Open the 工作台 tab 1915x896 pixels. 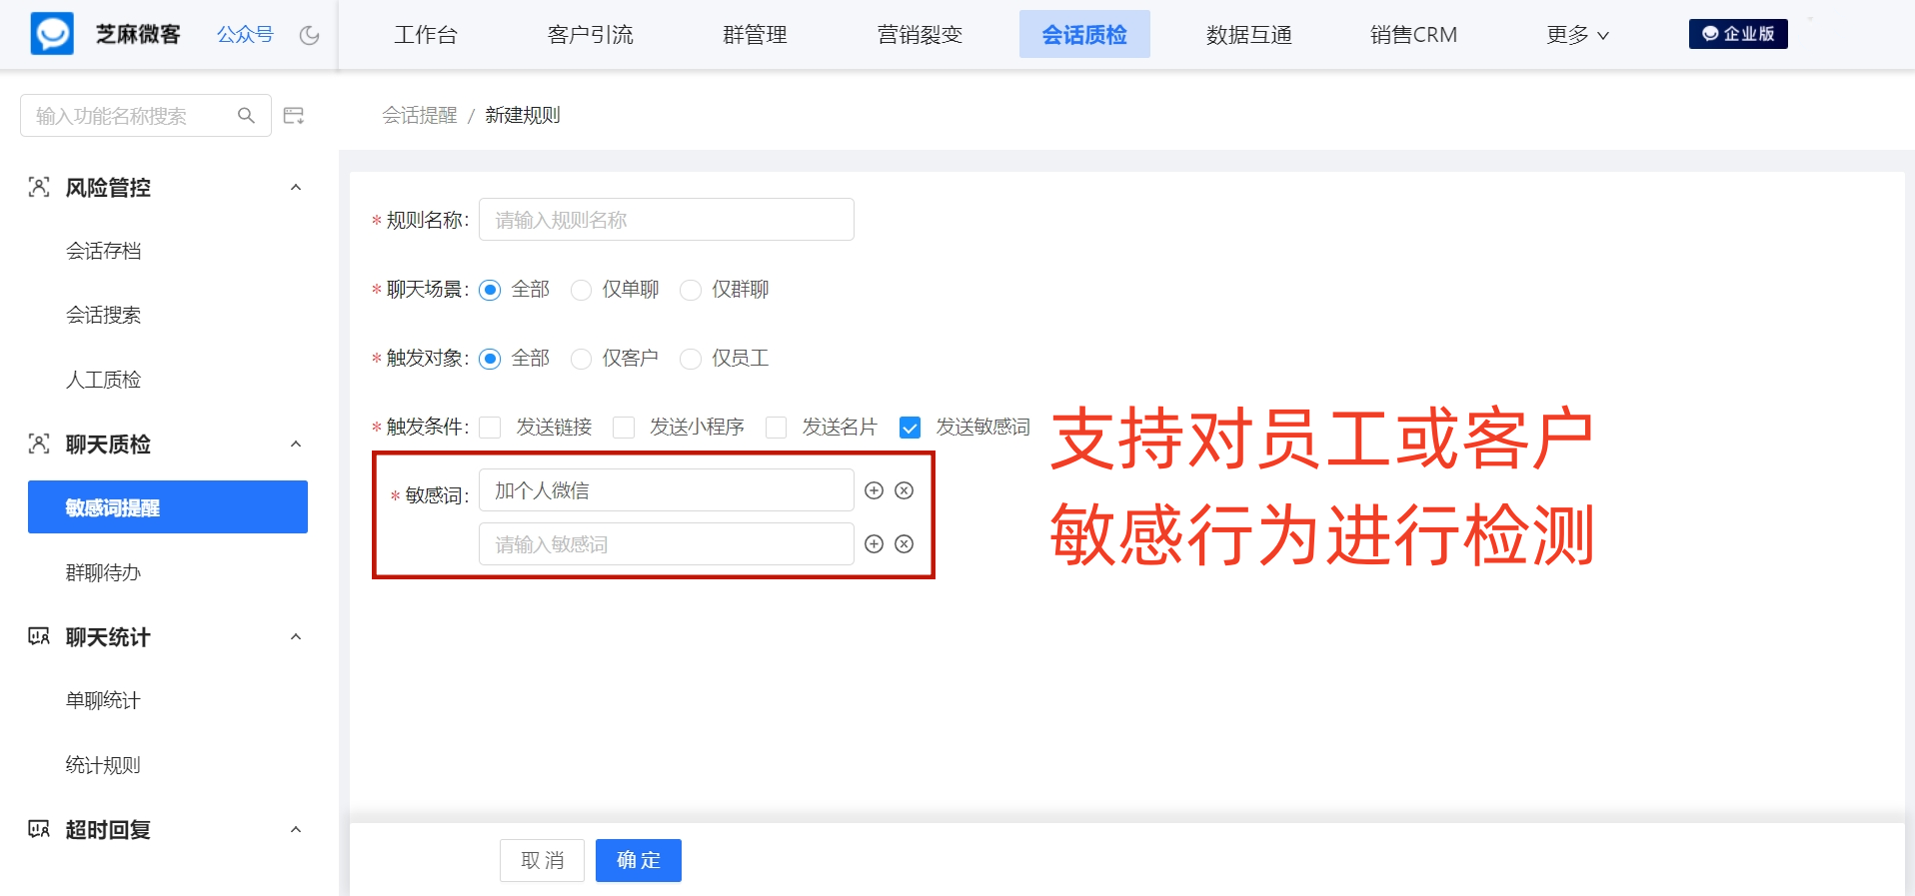[x=426, y=35]
